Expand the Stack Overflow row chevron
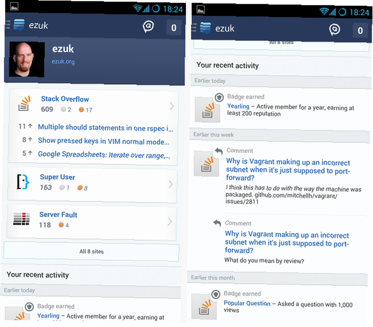This screenshot has width=373, height=327. (172, 106)
